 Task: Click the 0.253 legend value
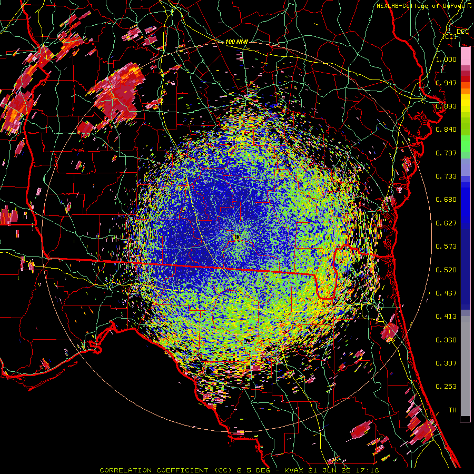(446, 387)
